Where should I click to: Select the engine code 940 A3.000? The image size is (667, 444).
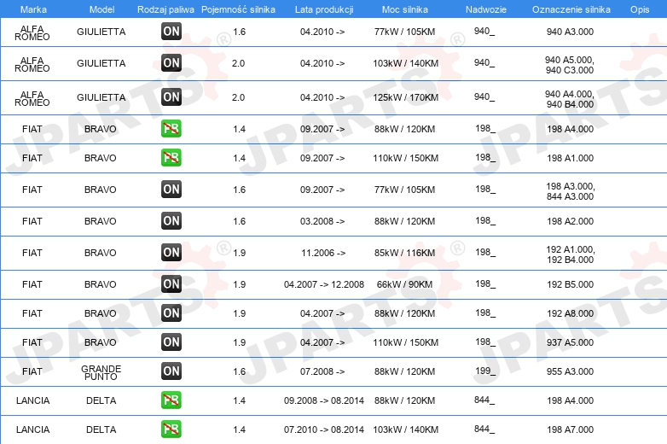coord(570,32)
